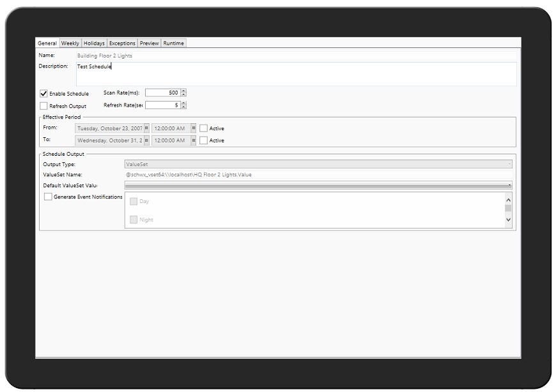Open the Output Type dropdown
Image resolution: width=556 pixels, height=392 pixels.
(509, 165)
